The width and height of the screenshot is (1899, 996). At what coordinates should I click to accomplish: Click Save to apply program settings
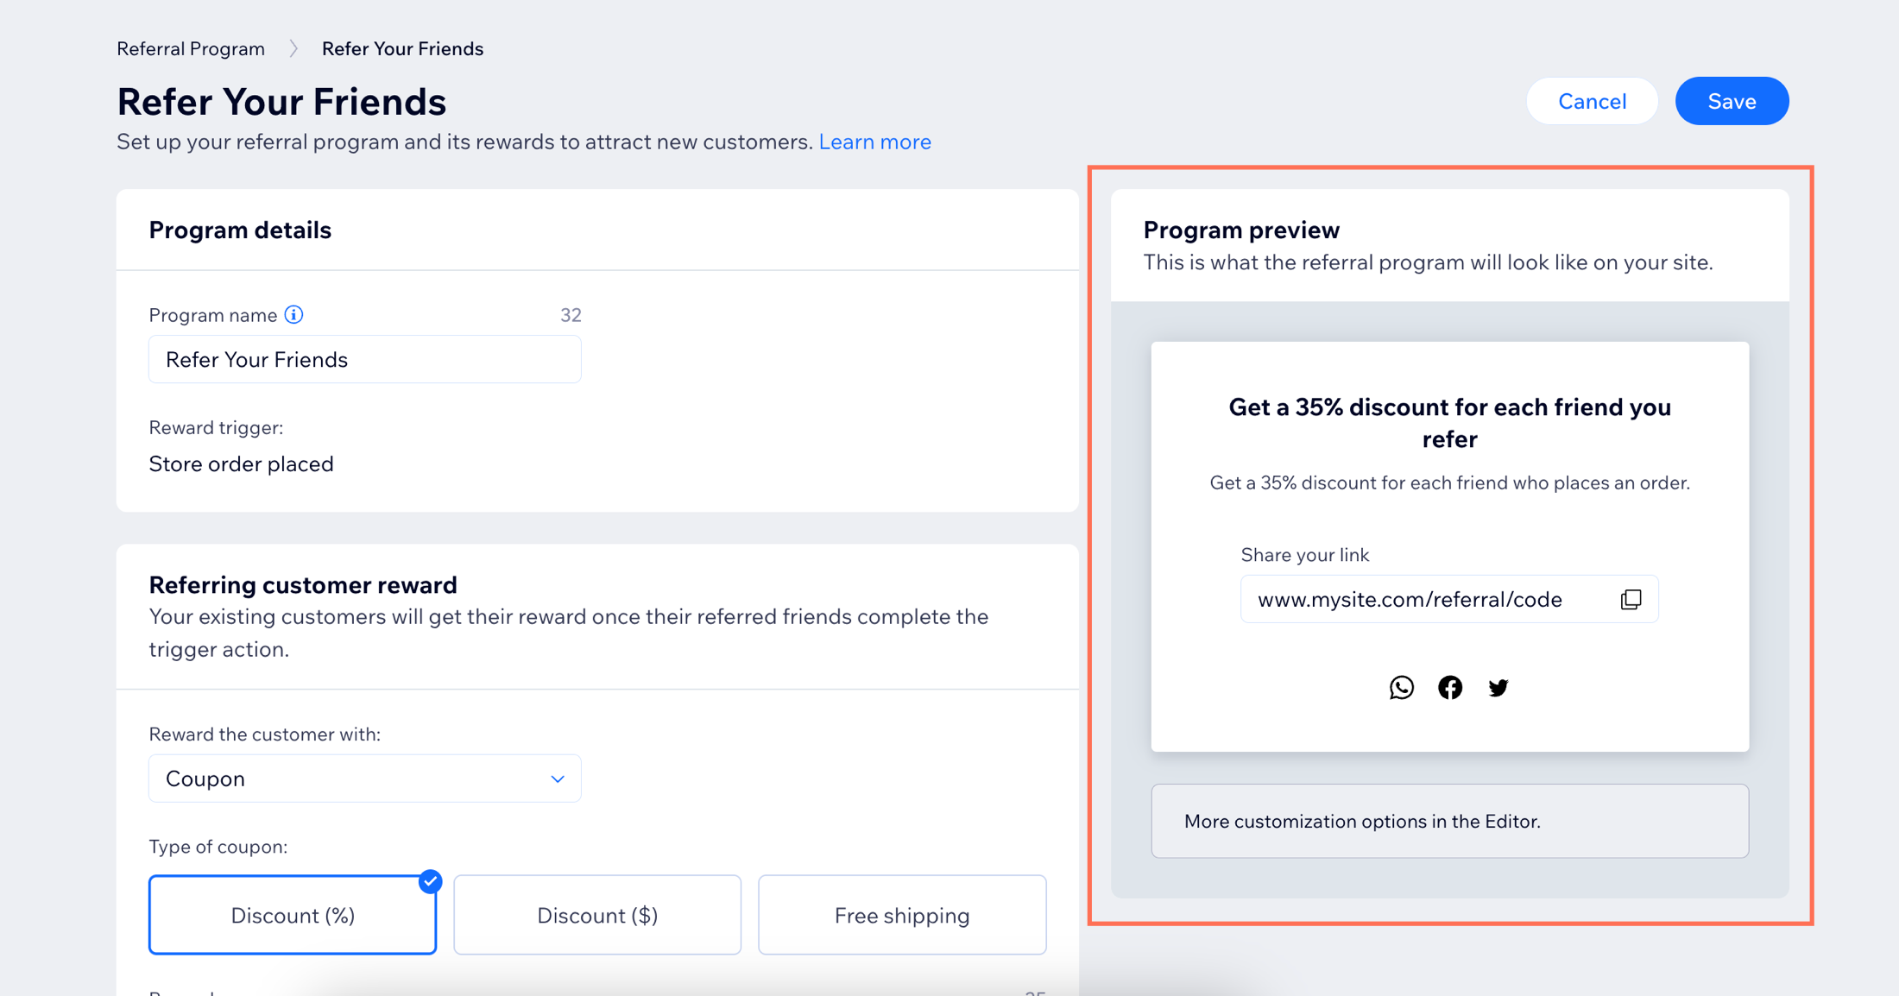click(1732, 102)
